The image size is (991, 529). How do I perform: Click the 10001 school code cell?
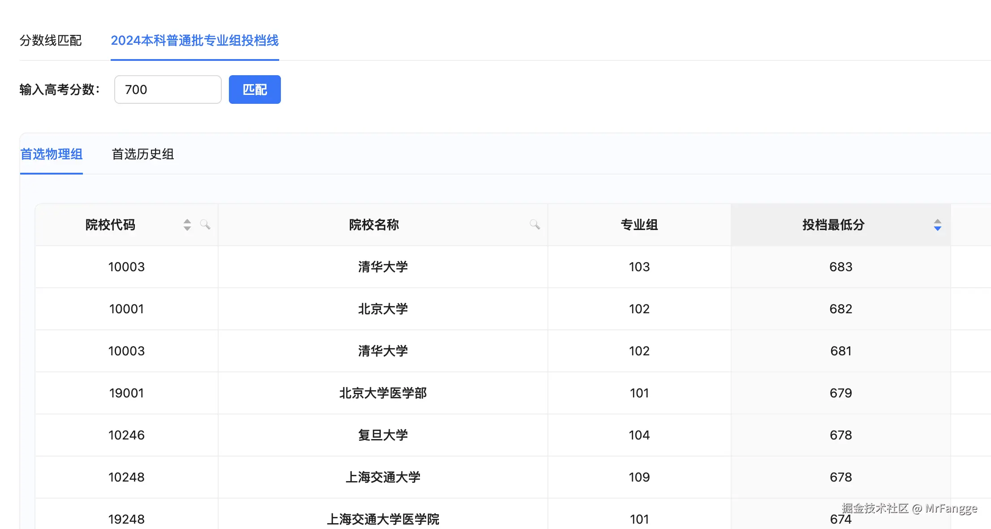(x=126, y=309)
